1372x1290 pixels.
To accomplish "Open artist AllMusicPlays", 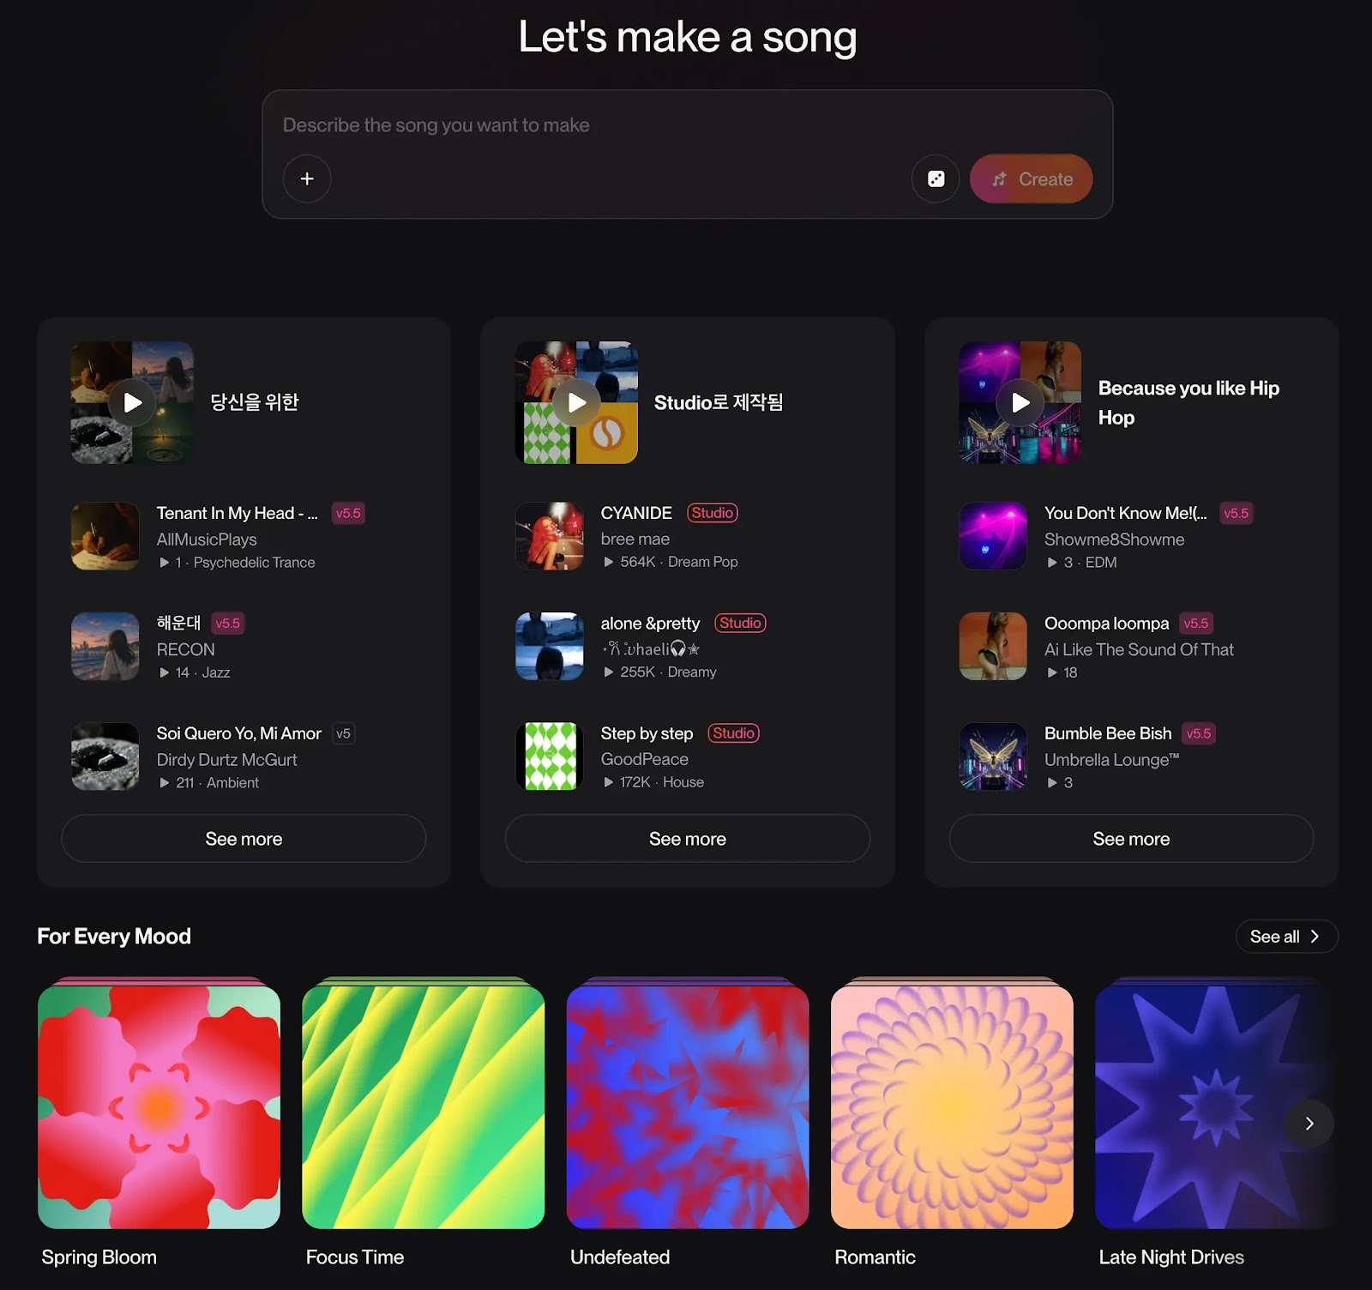I will click(207, 540).
